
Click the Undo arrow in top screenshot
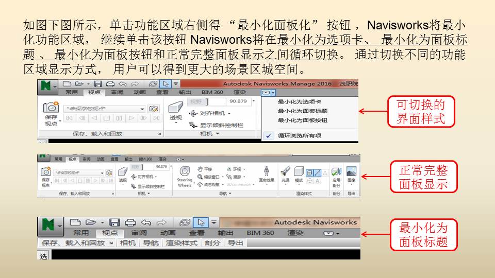[123, 84]
